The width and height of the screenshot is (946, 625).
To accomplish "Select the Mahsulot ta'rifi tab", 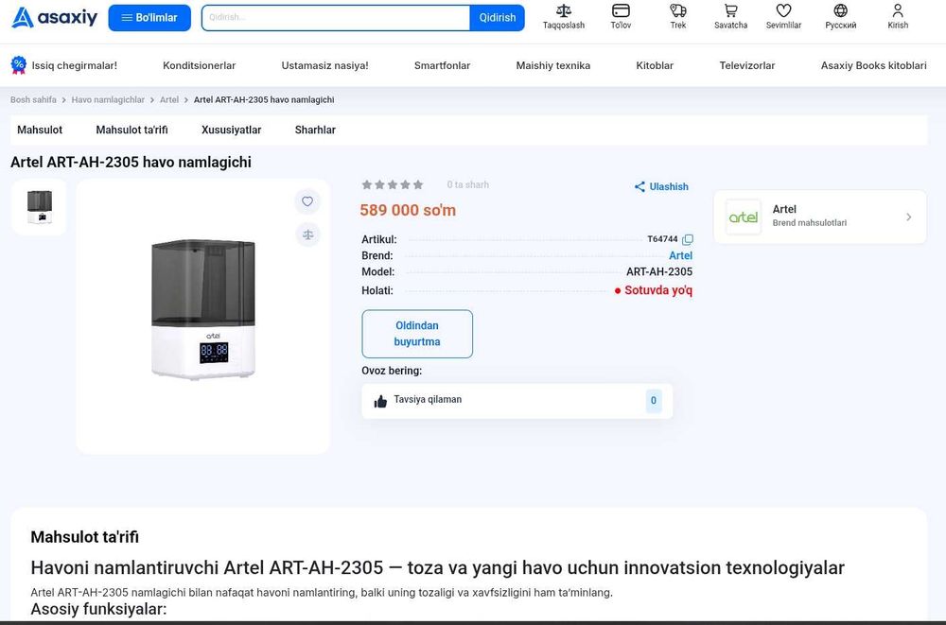I will (131, 130).
